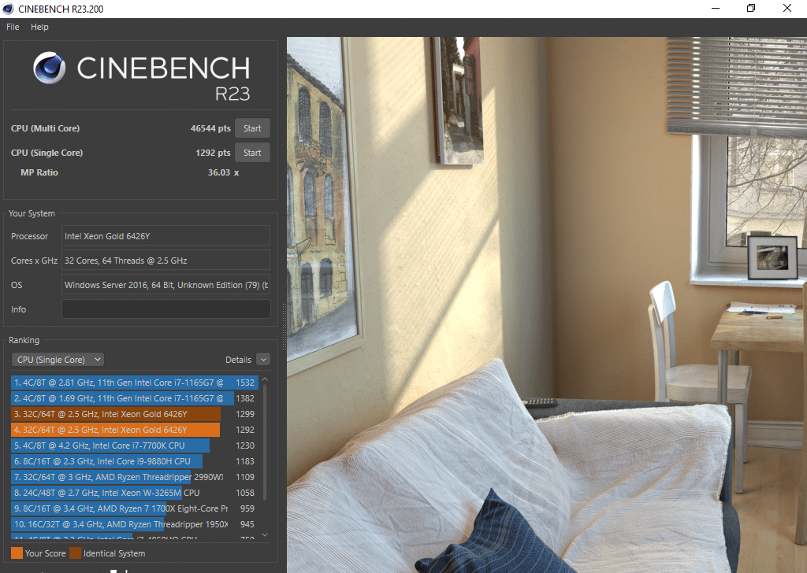Open the Help menu

coord(39,27)
